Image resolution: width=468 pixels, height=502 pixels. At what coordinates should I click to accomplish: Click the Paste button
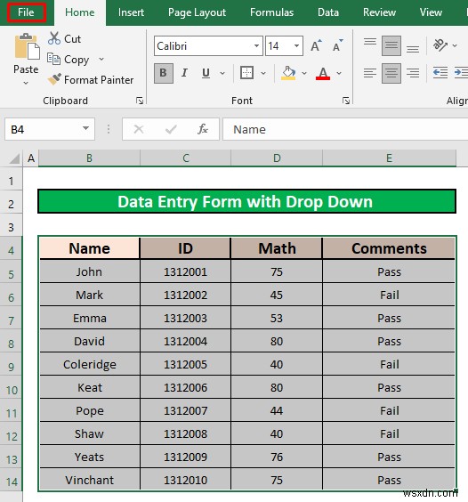tap(26, 59)
